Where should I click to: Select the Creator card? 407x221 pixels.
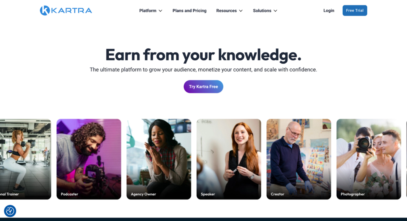[299, 159]
